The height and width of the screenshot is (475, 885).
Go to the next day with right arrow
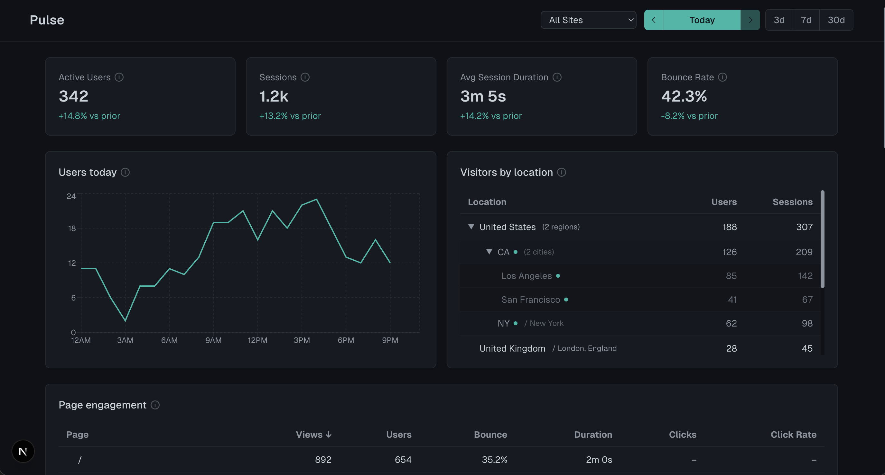point(750,20)
